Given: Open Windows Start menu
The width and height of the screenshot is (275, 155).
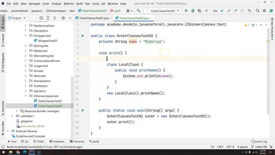Looking at the screenshot, I should [x=3, y=152].
